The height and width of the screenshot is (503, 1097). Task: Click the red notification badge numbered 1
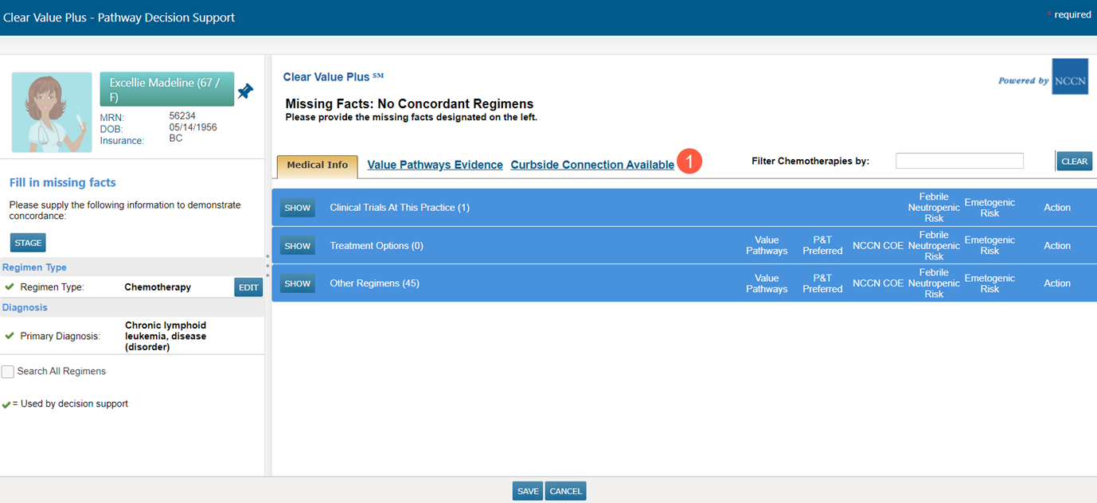point(689,162)
